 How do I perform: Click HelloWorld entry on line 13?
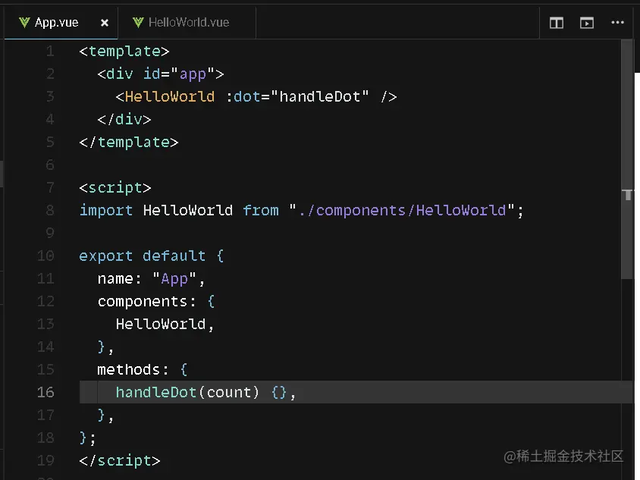161,324
